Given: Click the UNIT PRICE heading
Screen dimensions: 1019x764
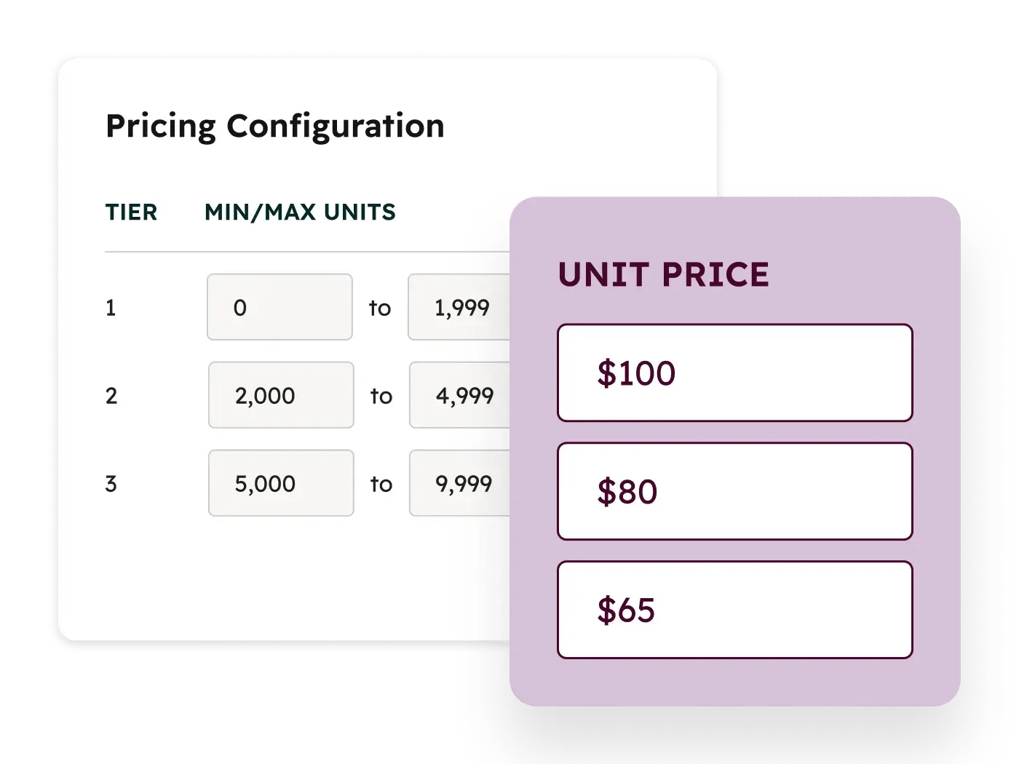Looking at the screenshot, I should point(663,275).
